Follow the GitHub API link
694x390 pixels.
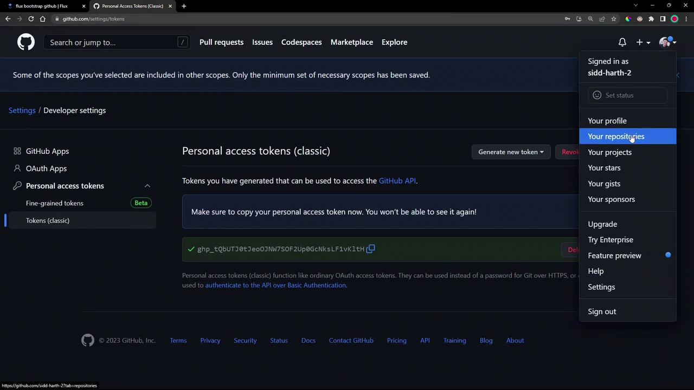(397, 181)
